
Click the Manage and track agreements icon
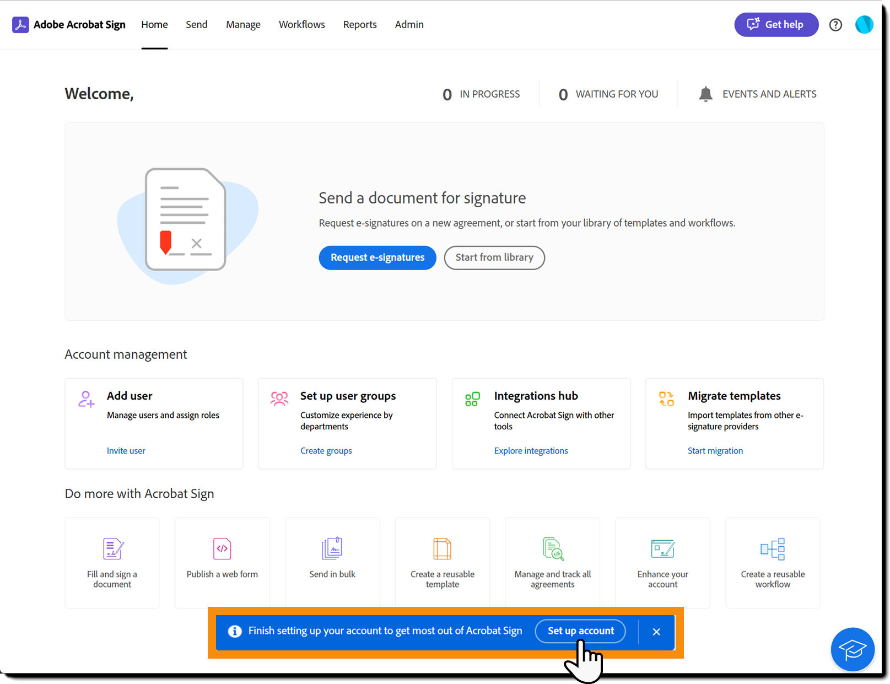coord(553,549)
